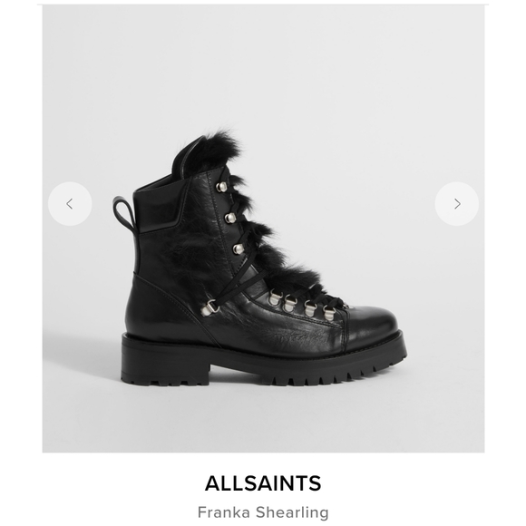Go to the previous product image
Screen dimensions: 526x526
click(70, 204)
